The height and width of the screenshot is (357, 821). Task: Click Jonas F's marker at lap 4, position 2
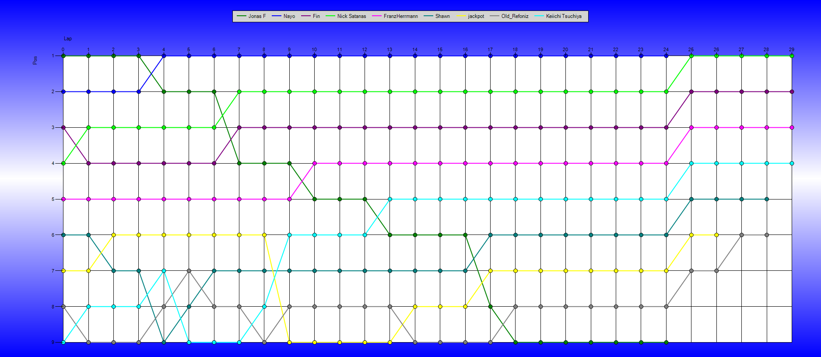164,92
